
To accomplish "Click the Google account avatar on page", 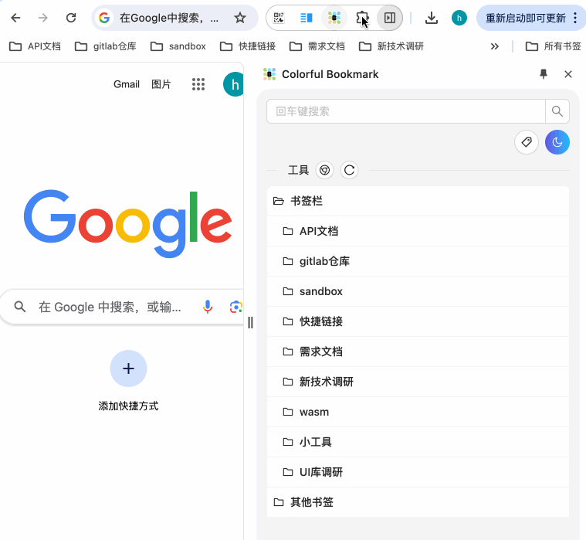I will pos(234,84).
